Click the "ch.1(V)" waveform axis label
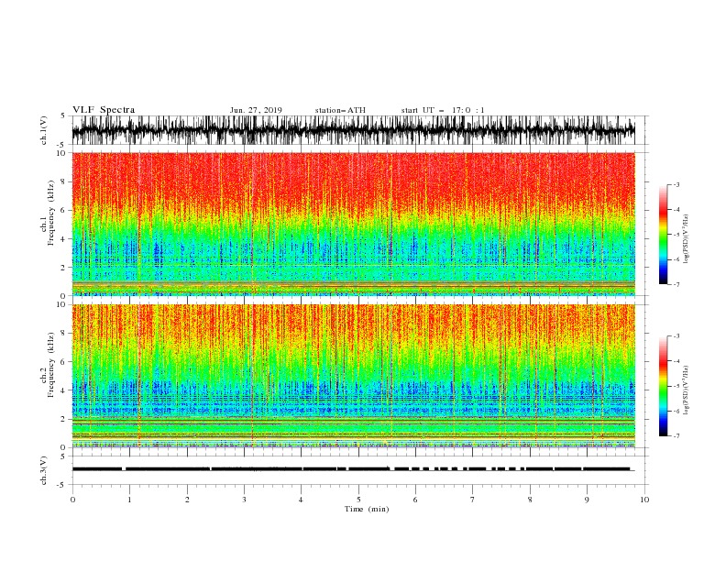 44,130
